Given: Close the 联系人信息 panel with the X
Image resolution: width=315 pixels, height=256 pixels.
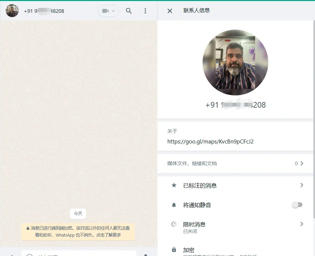Looking at the screenshot, I should [170, 11].
